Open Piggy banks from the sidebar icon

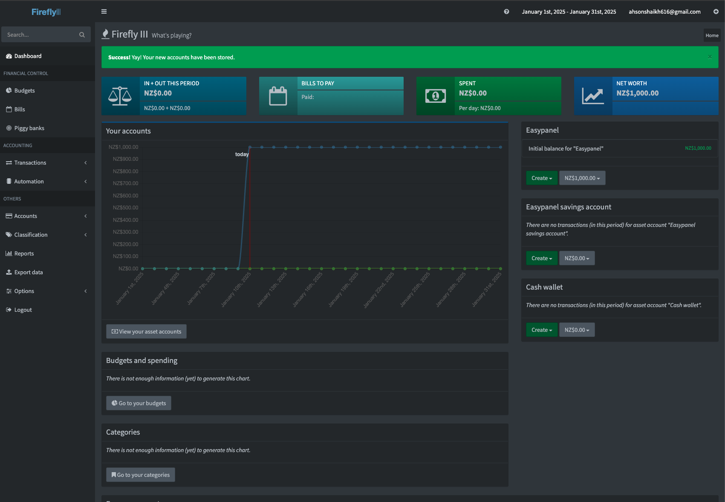click(9, 128)
